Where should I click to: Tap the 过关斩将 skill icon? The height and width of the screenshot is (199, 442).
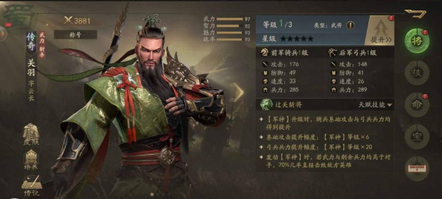[x=266, y=105]
